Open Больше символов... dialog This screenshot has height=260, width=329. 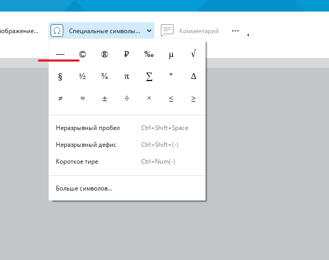pos(84,188)
